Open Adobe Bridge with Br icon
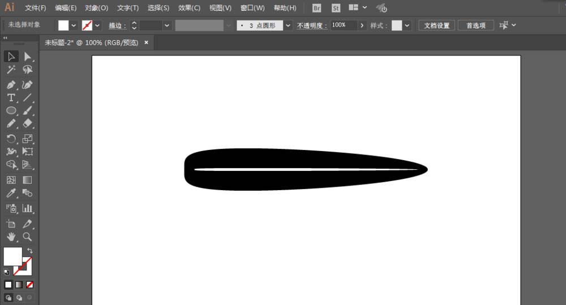Screen dimensions: 566x305 coord(317,8)
